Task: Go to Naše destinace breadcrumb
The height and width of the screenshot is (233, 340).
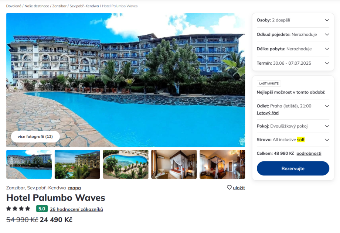Action: coord(37,6)
